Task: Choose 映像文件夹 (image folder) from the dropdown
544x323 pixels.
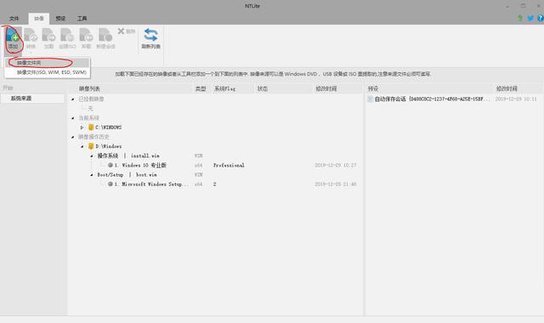Action: pos(48,63)
